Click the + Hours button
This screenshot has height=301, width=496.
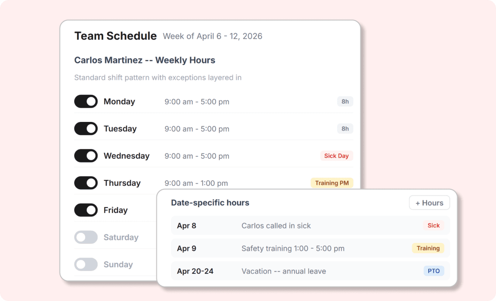tap(429, 203)
